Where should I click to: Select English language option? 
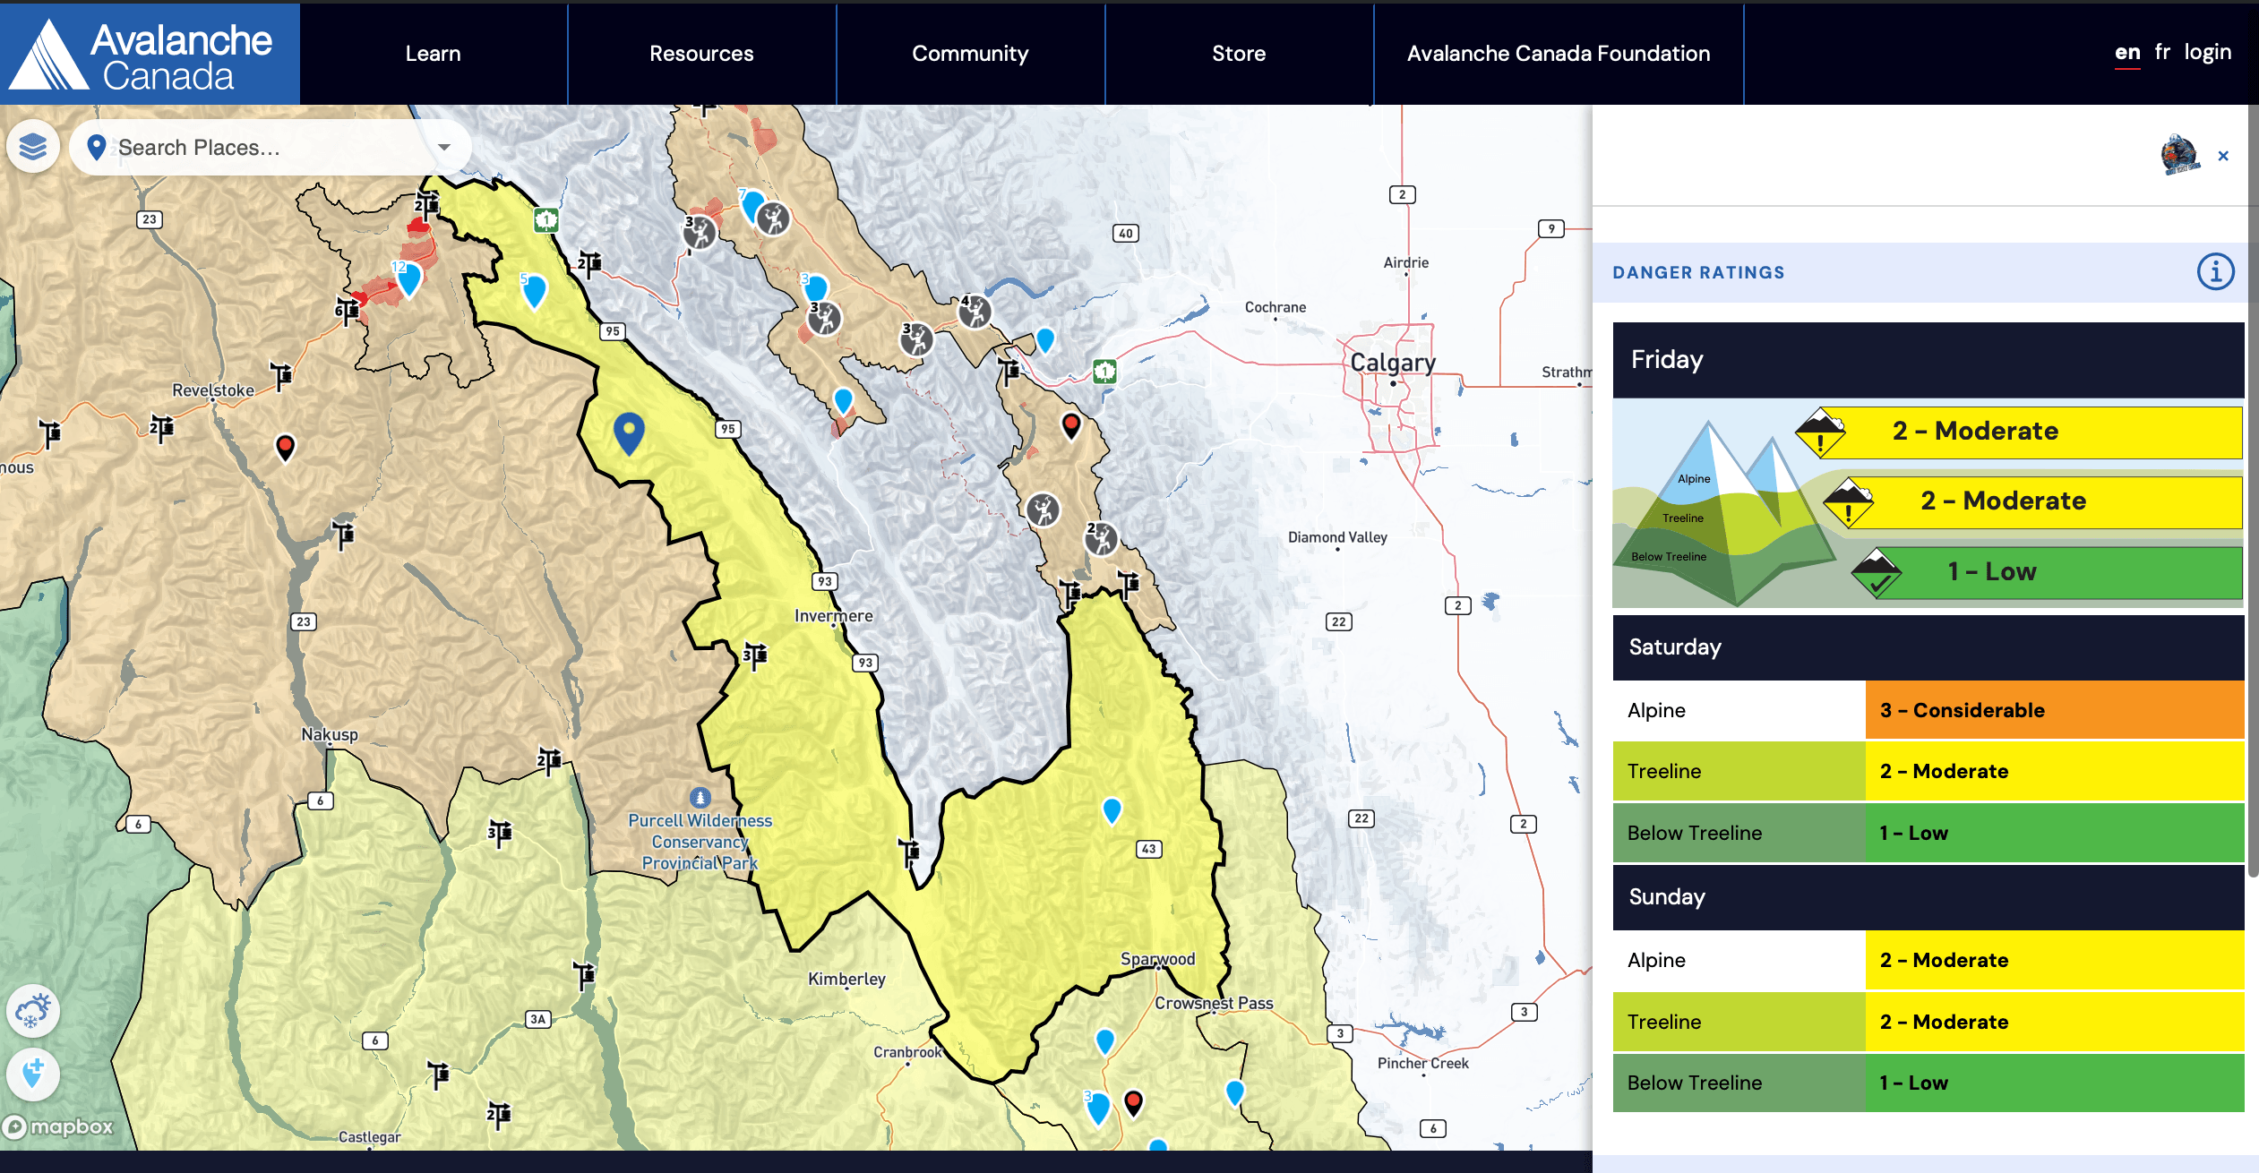pos(2127,52)
